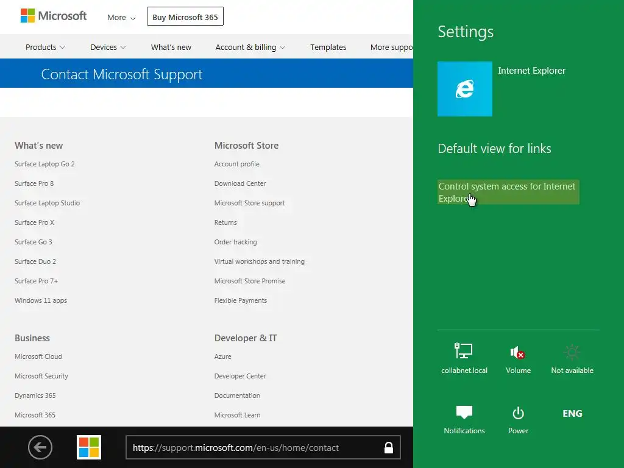Open the Templates nav item
Viewport: 624px width, 468px height.
pyautogui.click(x=328, y=48)
